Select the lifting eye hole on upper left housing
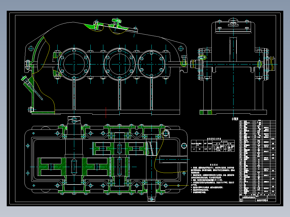This screenshot has width=290, height=217. tap(31, 49)
